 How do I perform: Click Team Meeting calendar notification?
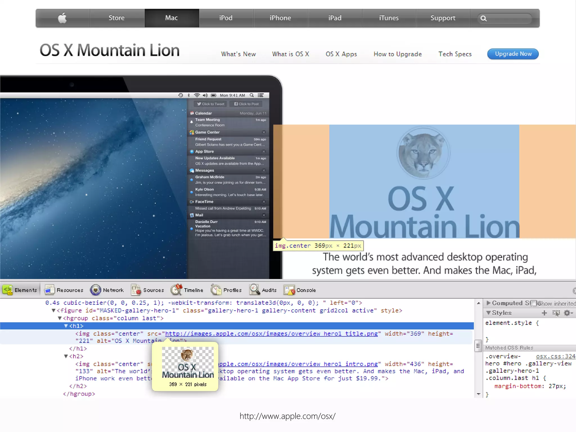click(x=228, y=122)
